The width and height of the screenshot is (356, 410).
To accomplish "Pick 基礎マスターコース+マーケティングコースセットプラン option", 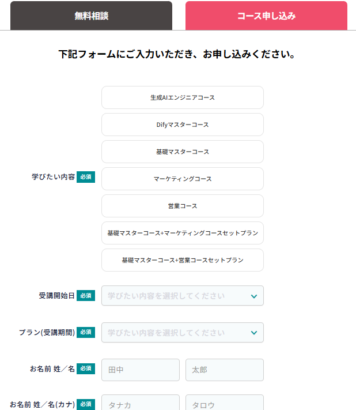I will (x=182, y=233).
